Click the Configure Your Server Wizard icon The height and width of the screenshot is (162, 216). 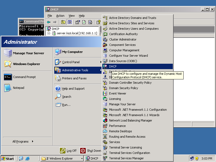pos(105,56)
